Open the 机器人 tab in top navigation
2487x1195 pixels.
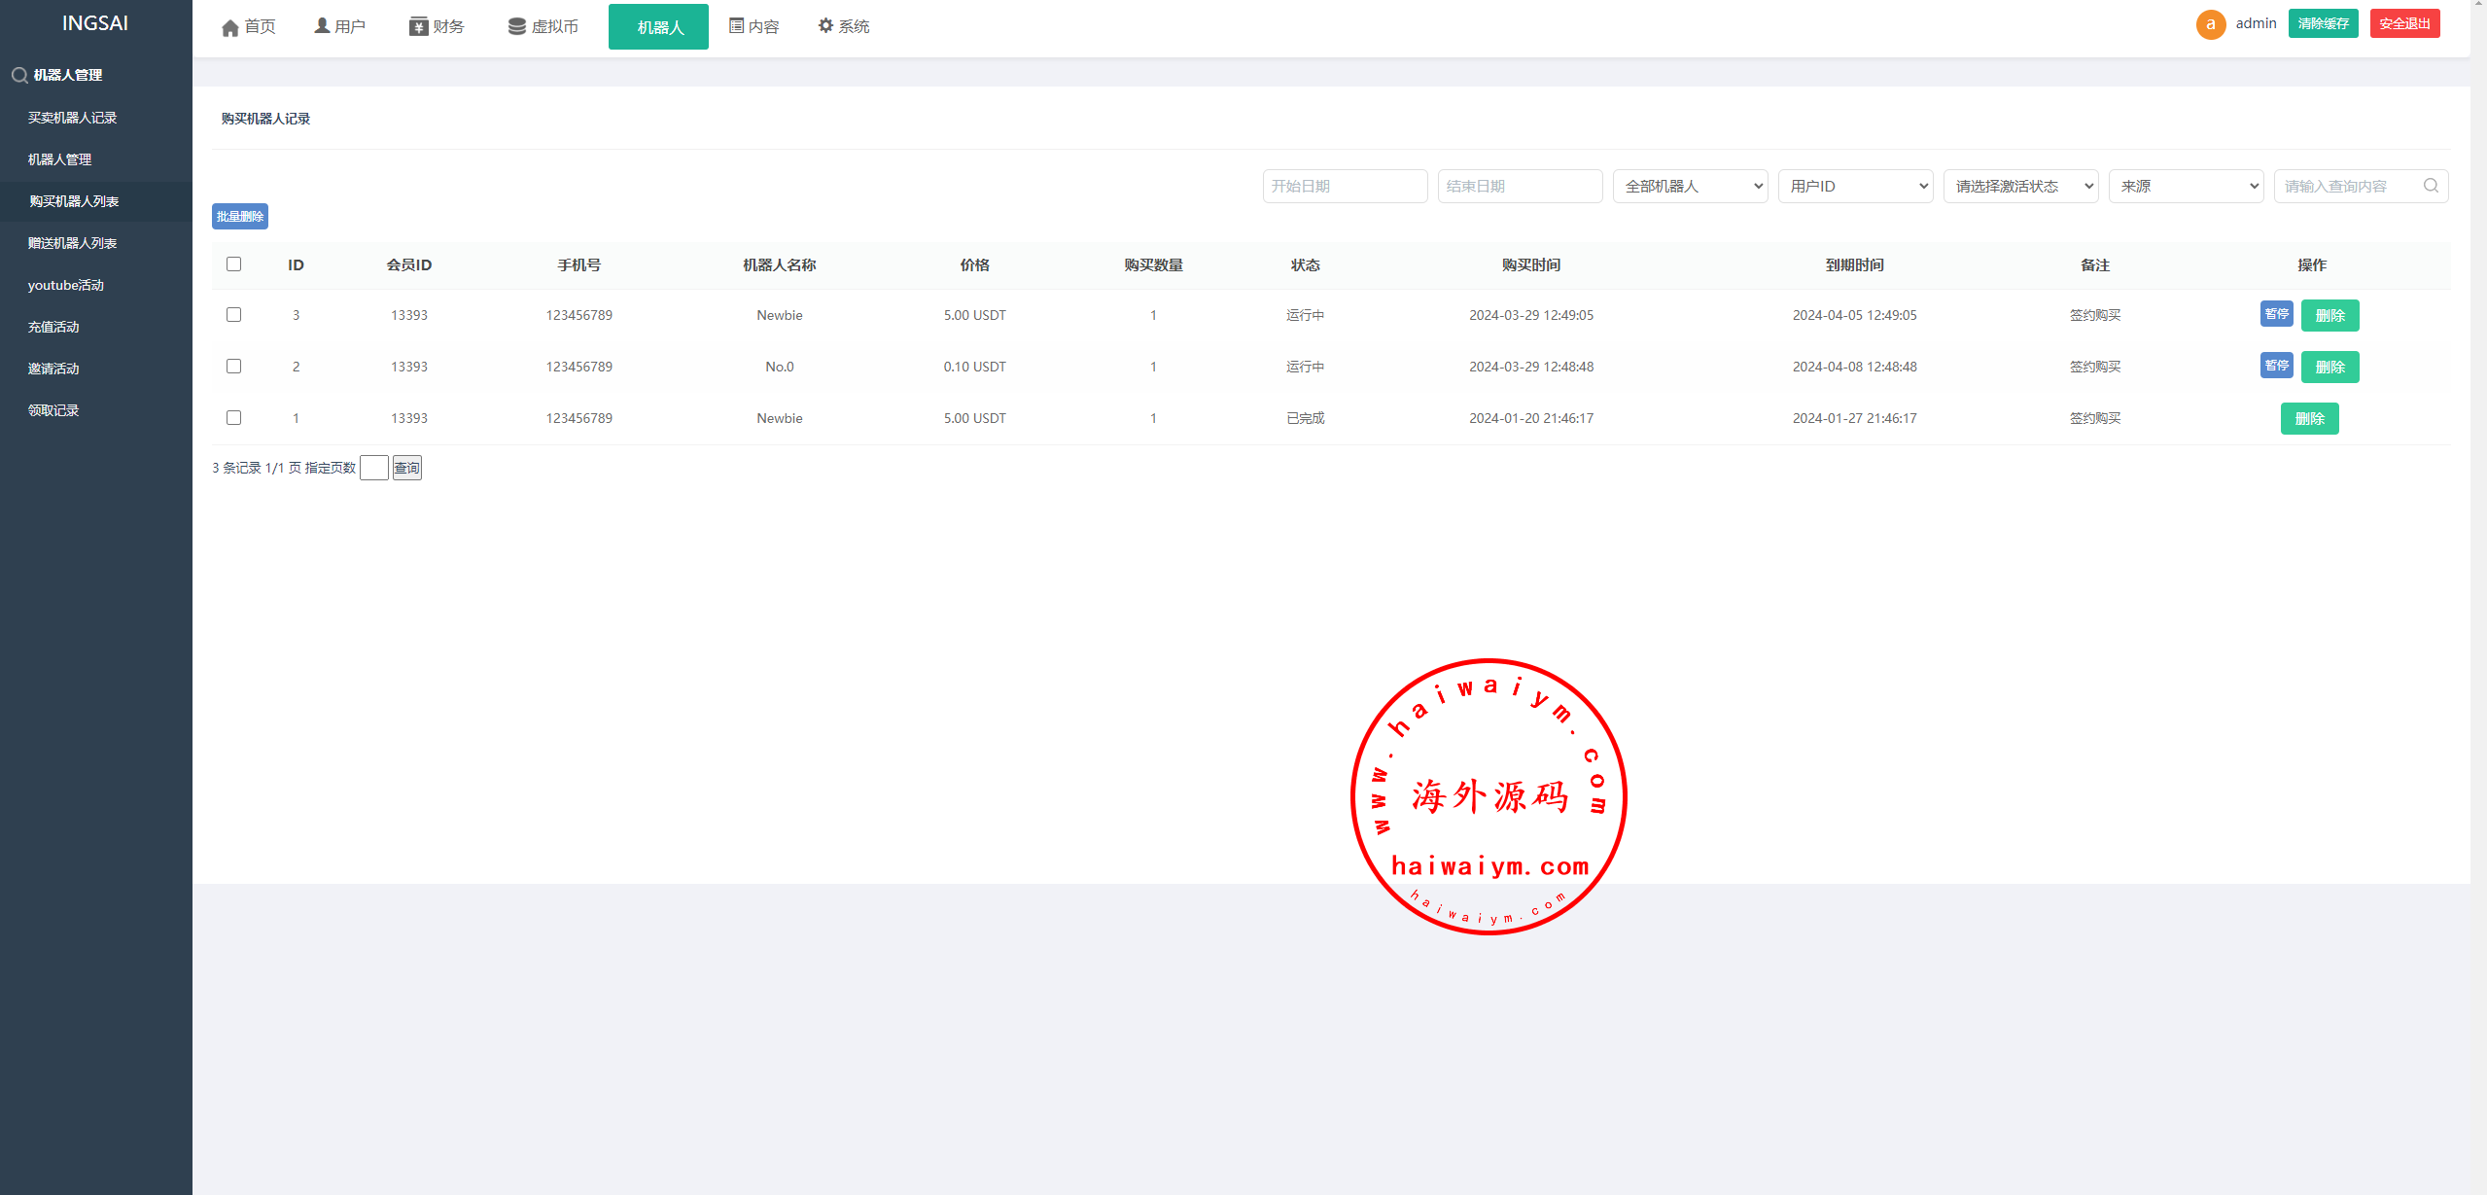[x=659, y=27]
